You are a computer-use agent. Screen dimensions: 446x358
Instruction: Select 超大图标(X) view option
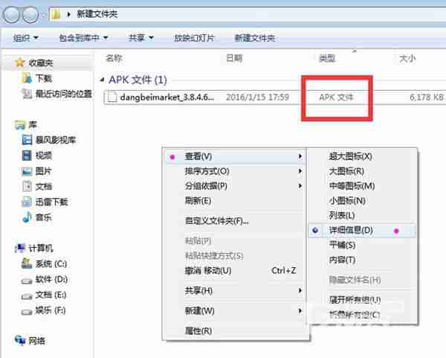[x=362, y=156]
